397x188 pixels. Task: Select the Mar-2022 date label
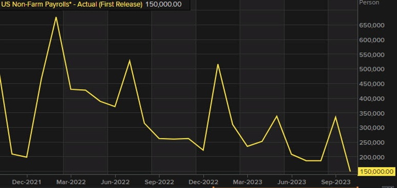coord(71,182)
